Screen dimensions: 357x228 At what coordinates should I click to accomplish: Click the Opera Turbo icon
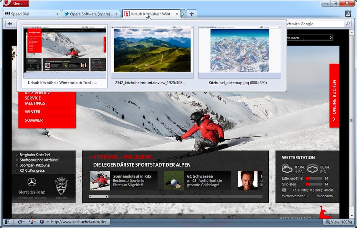42,222
